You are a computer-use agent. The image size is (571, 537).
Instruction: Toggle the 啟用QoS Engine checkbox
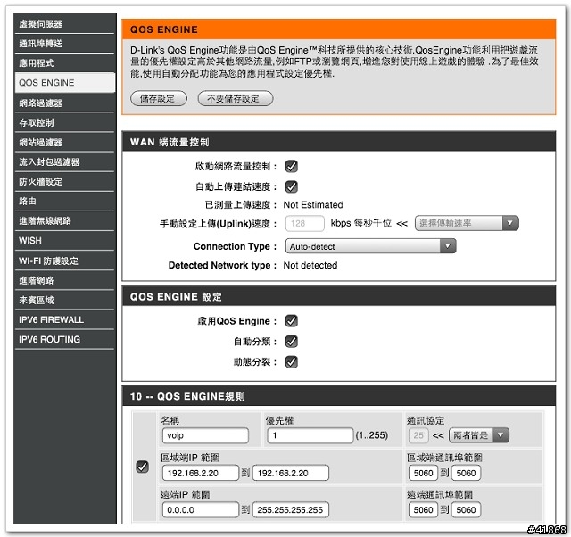tap(292, 321)
